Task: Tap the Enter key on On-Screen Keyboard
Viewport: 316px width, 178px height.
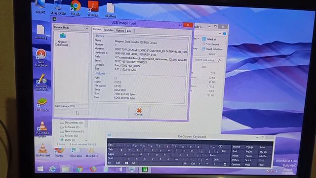Action: click(213, 155)
